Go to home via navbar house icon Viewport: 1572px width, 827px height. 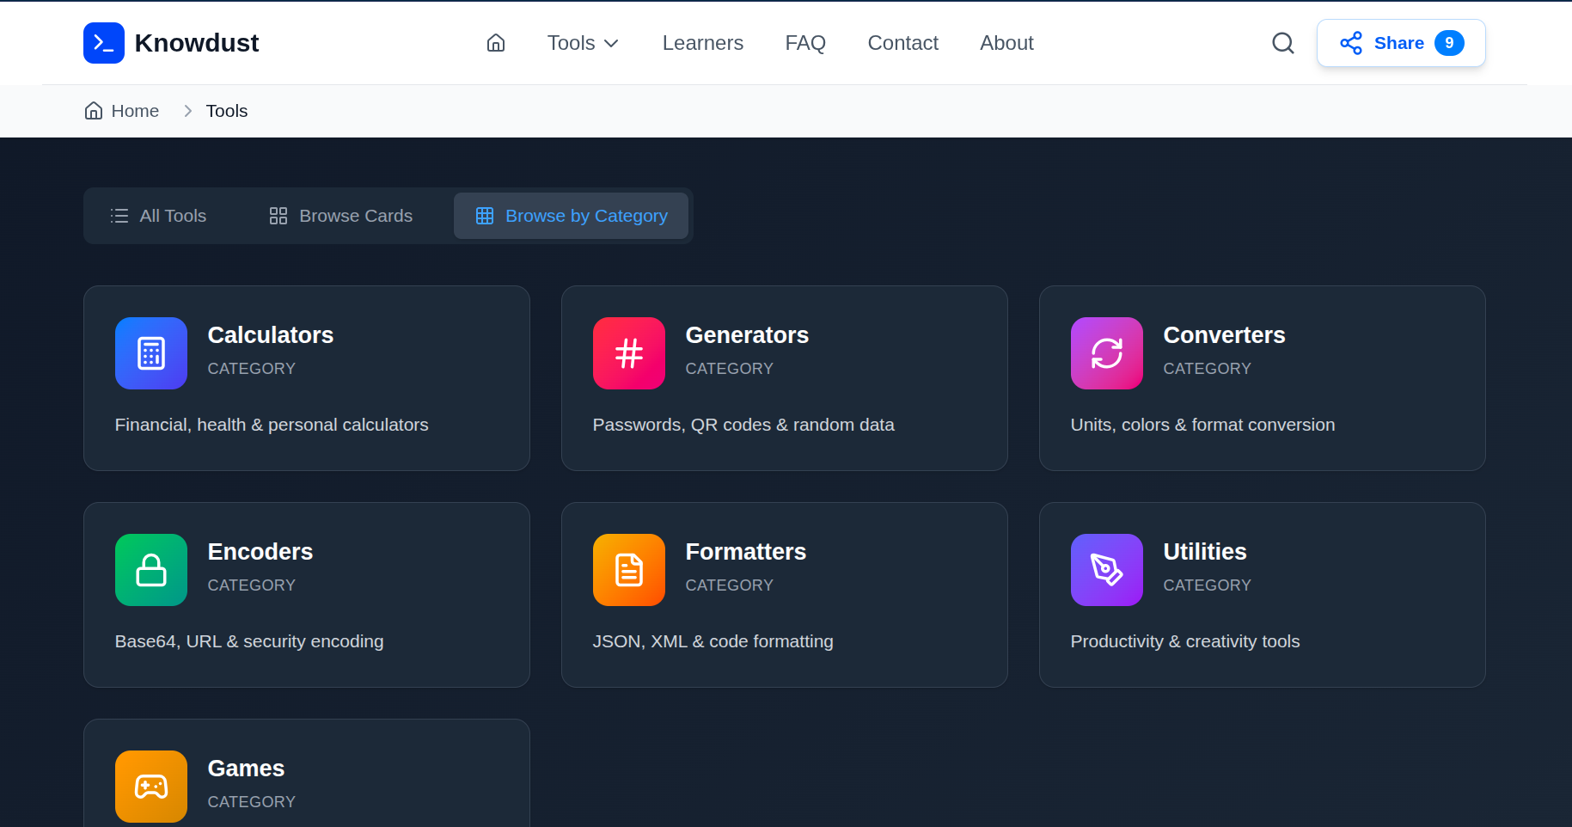(496, 43)
